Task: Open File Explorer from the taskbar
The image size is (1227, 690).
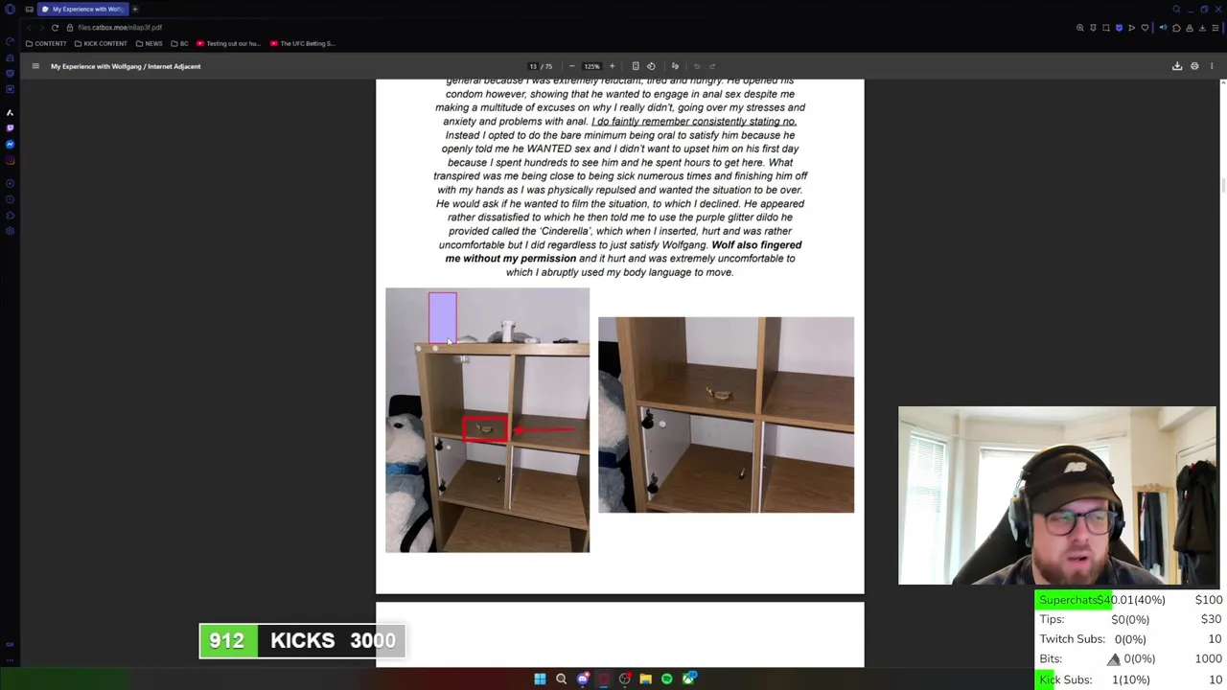Action: pos(646,678)
